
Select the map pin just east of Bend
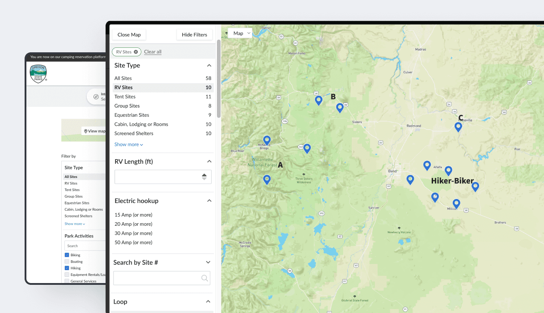point(410,180)
